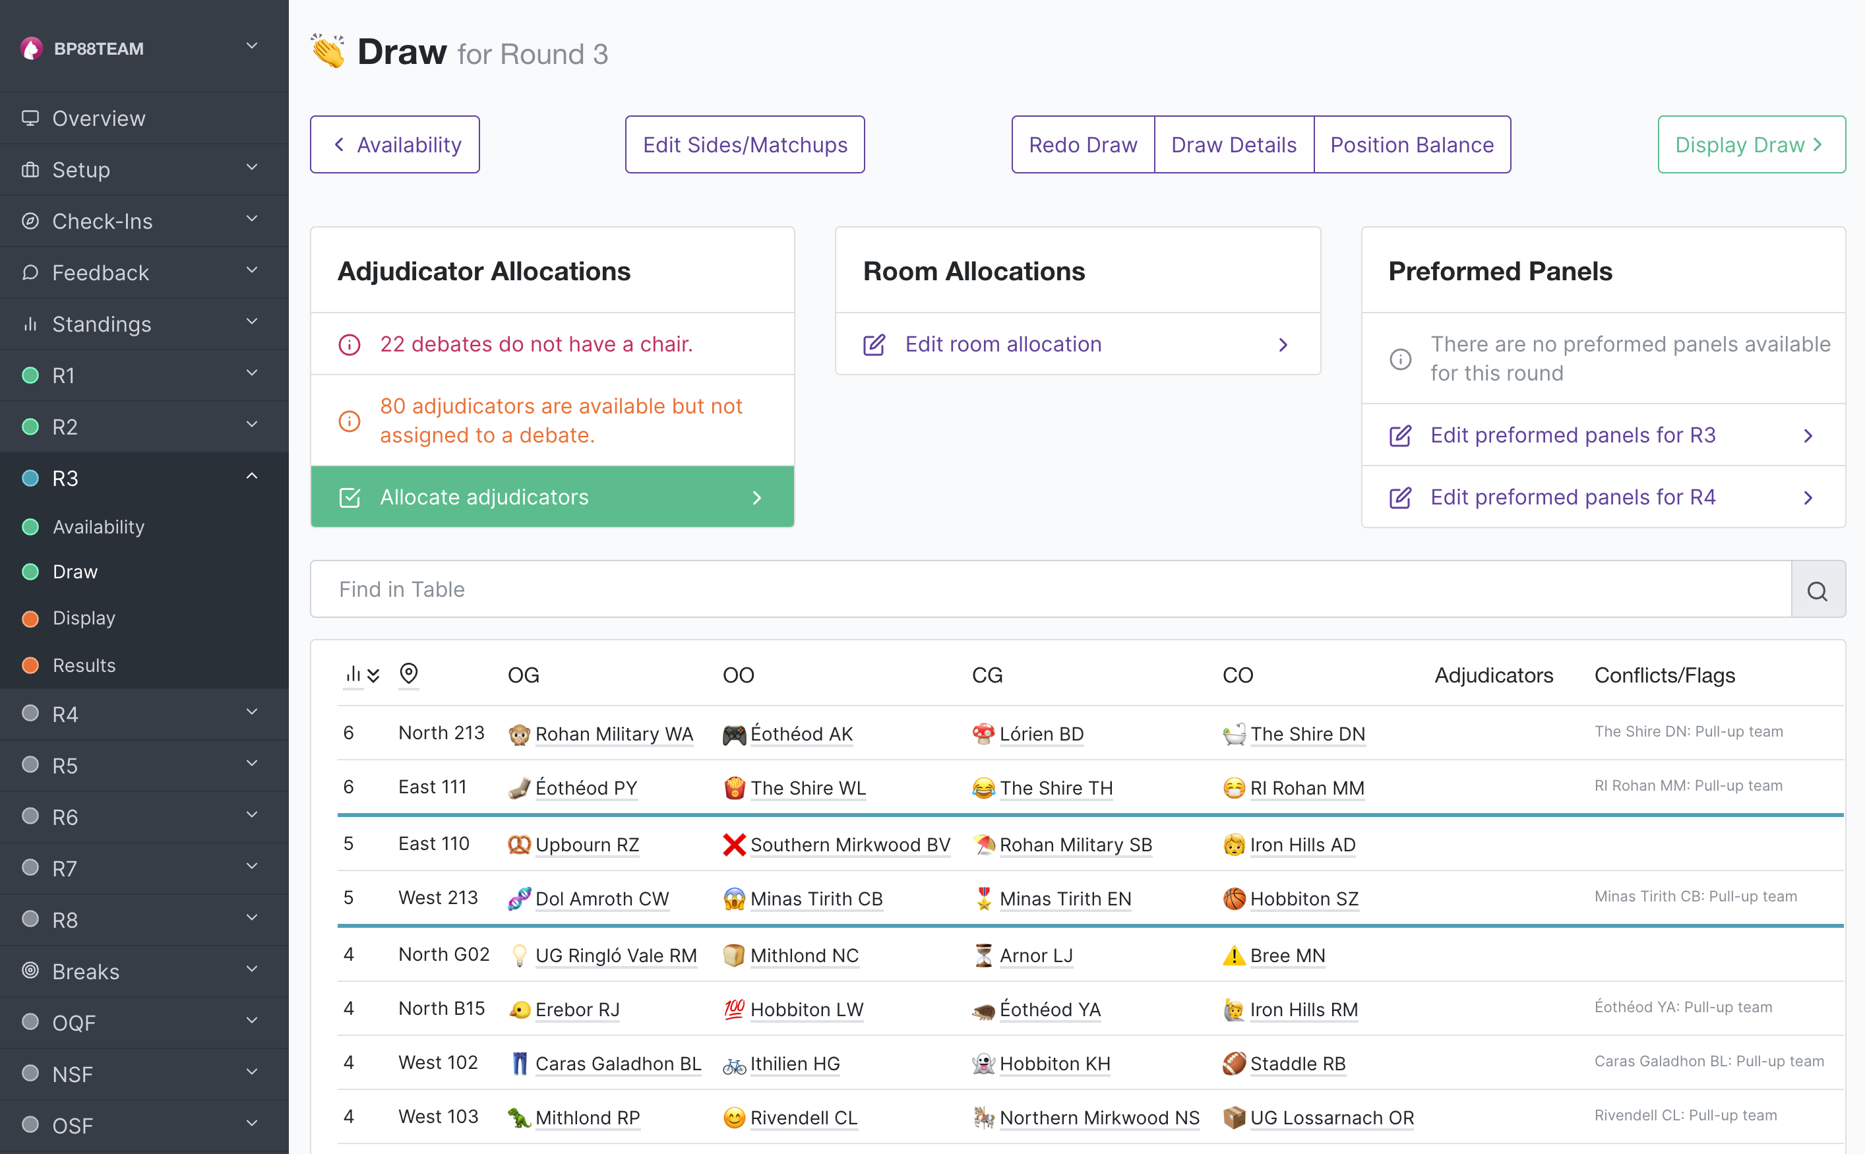Click the venue location pin column header
The image size is (1865, 1154).
409,674
